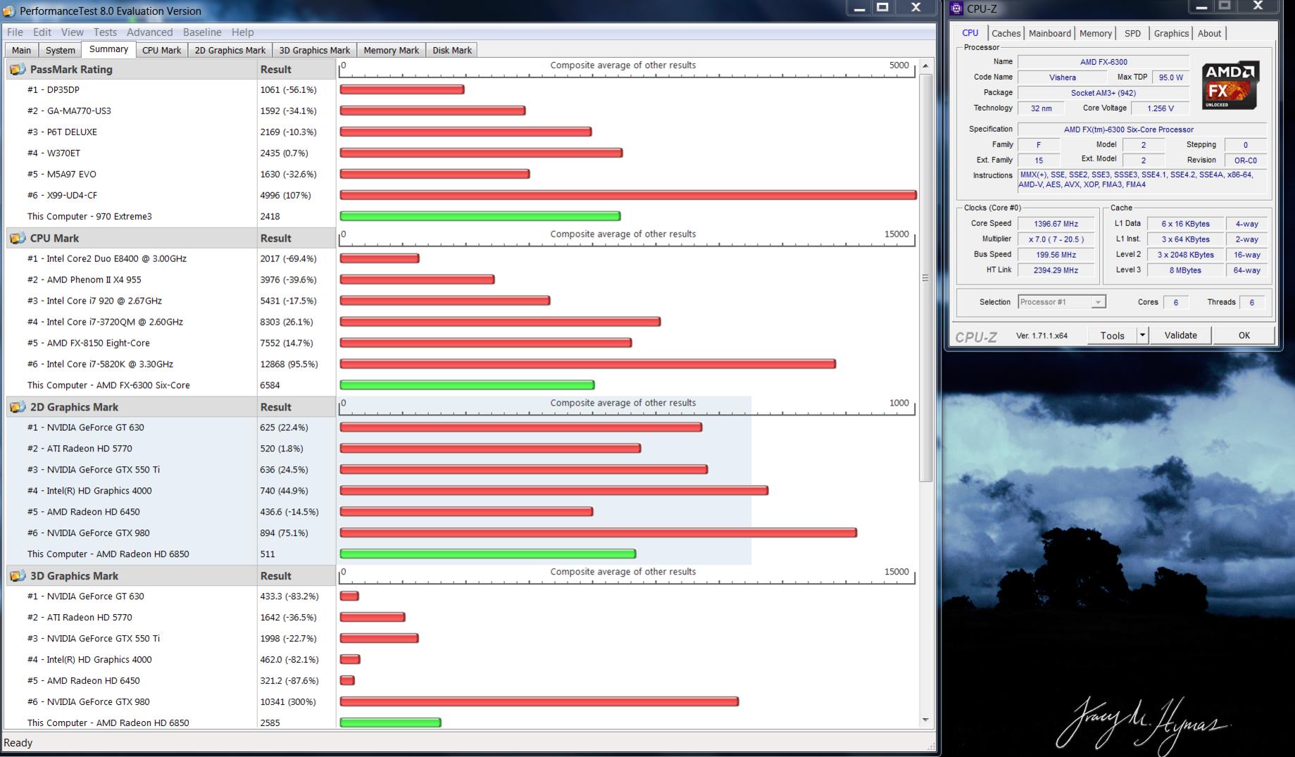Select the Summary tab
Viewport: 1295px width, 757px height.
[x=108, y=49]
